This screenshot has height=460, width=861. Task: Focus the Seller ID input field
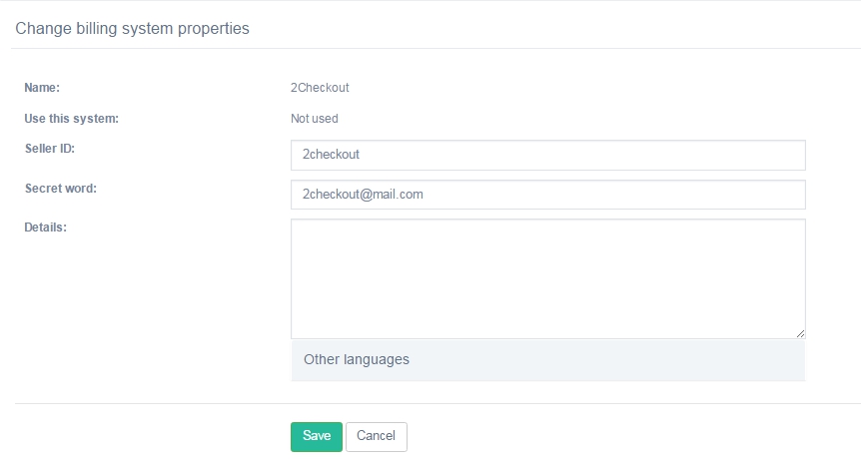pos(548,155)
